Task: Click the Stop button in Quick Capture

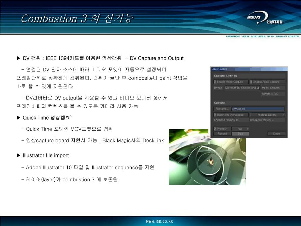Action: (x=240, y=134)
